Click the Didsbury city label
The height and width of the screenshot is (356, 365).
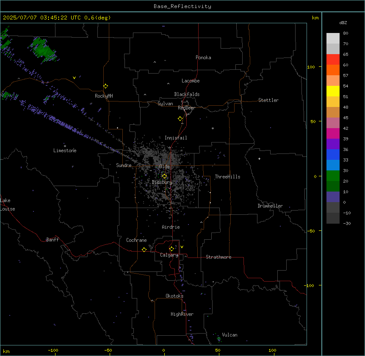click(x=162, y=182)
